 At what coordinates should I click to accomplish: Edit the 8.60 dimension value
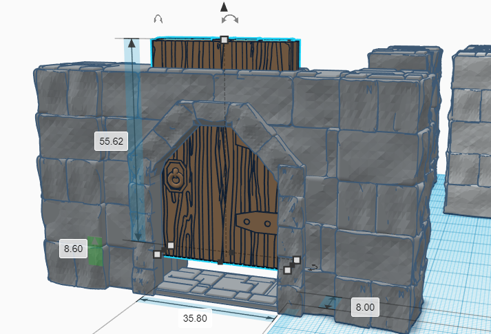[72, 249]
